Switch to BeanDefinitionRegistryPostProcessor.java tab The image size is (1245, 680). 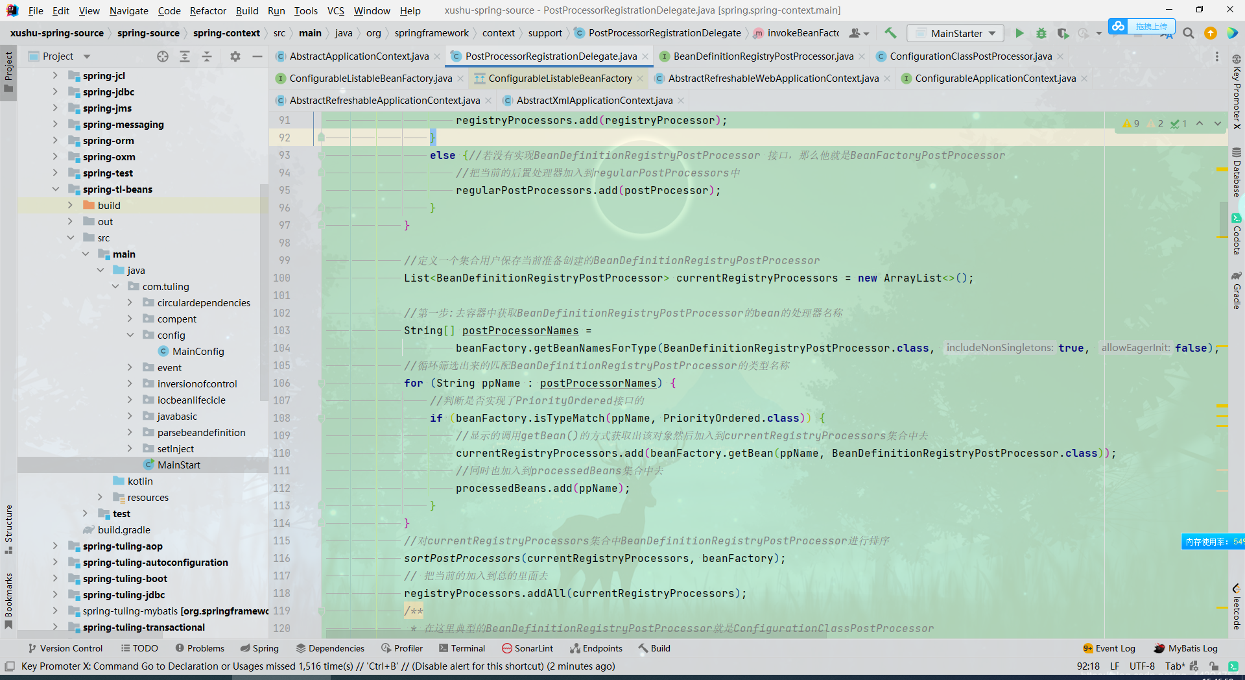pos(763,56)
